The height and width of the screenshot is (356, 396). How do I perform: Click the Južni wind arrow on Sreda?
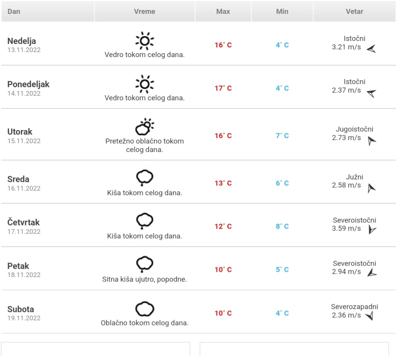point(372,188)
